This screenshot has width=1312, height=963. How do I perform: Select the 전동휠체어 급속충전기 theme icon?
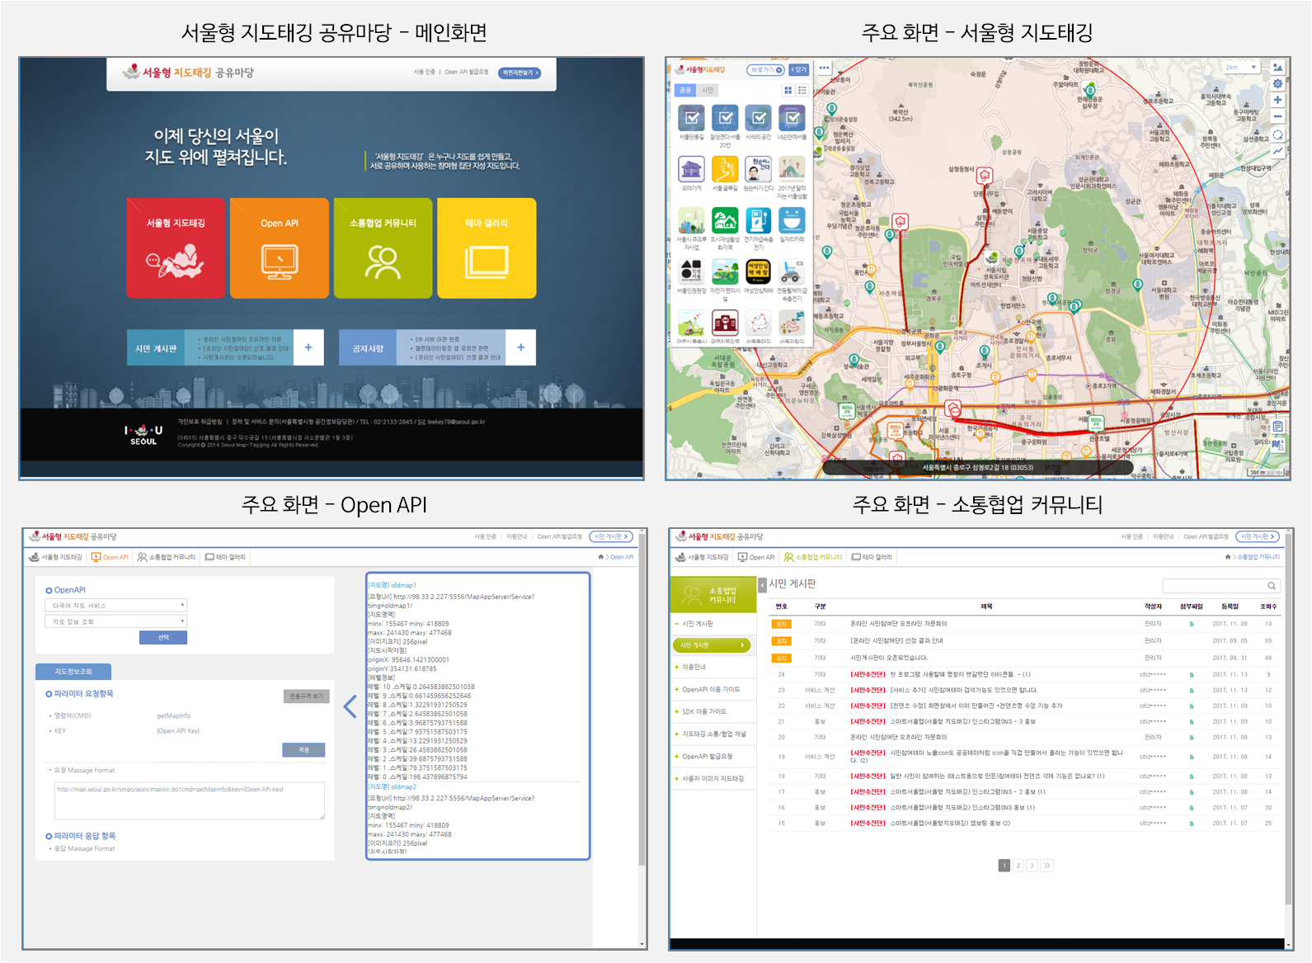(792, 271)
